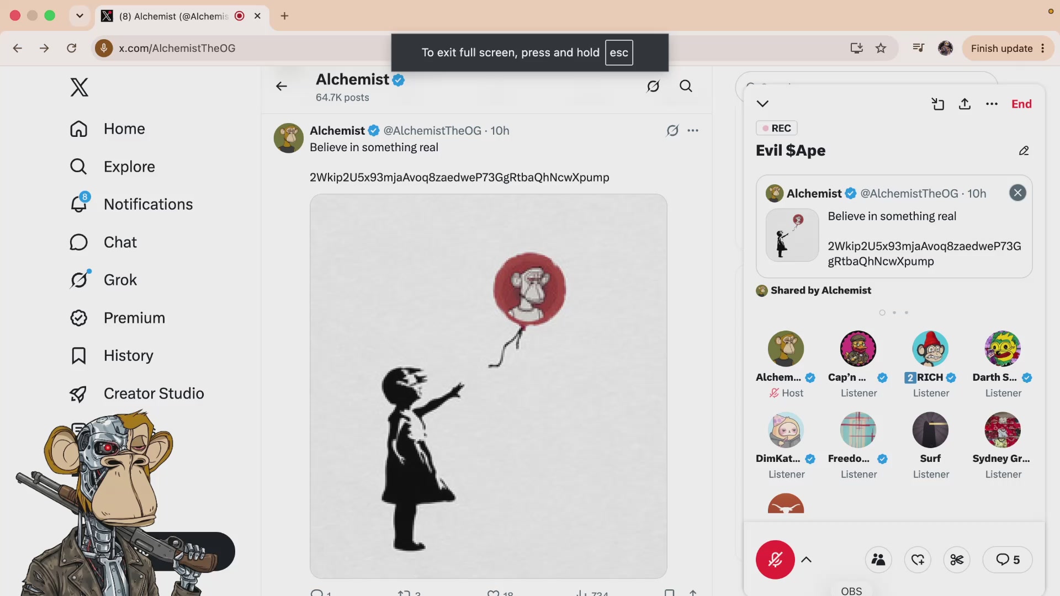Image resolution: width=1060 pixels, height=596 pixels.
Task: Open shared post thumbnail in Space
Action: pos(792,235)
